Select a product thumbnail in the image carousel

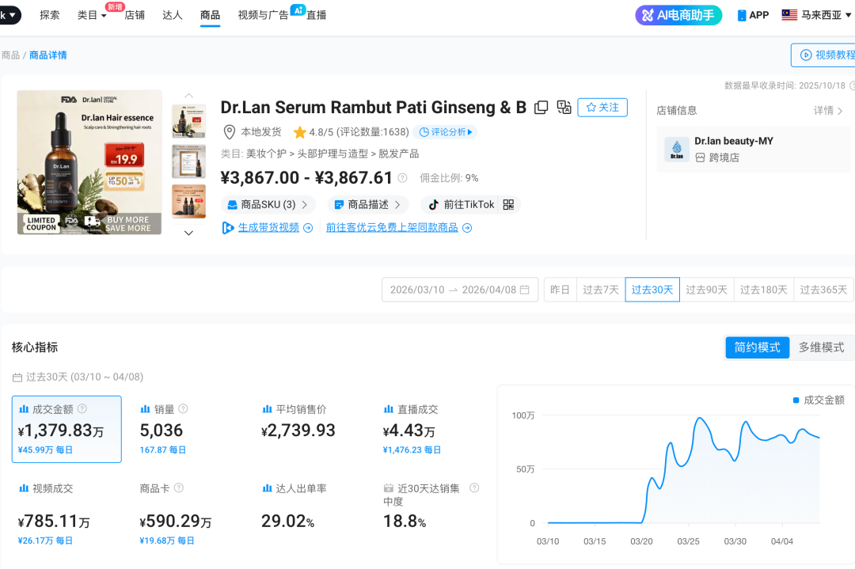click(x=188, y=121)
